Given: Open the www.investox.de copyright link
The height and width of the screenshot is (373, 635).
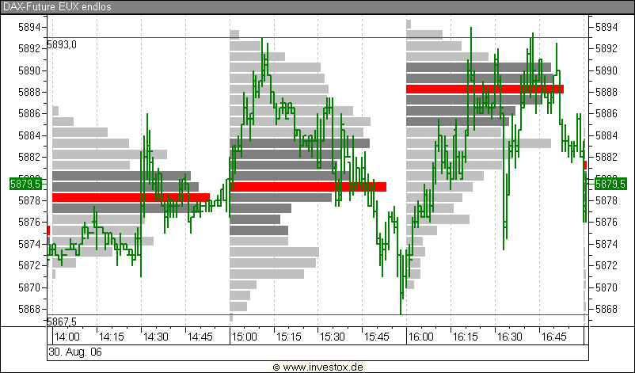Looking at the screenshot, I should [317, 367].
